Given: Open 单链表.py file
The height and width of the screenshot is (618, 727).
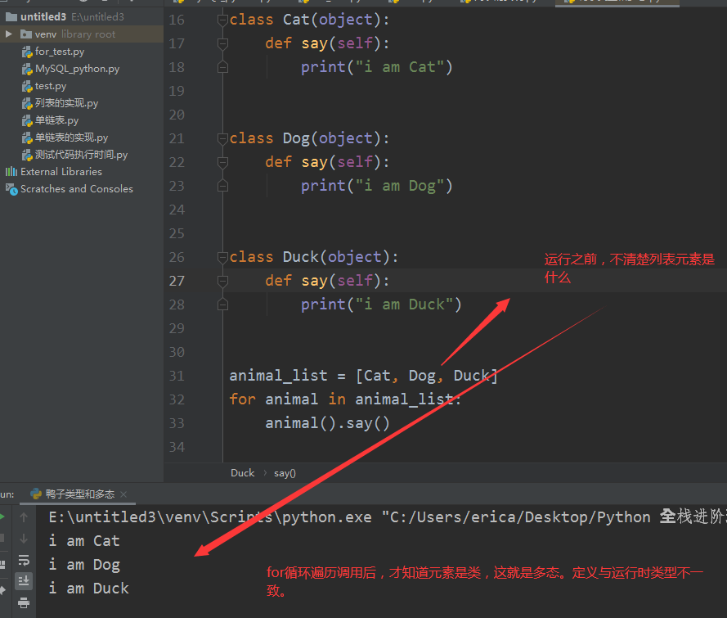Looking at the screenshot, I should click(x=56, y=120).
